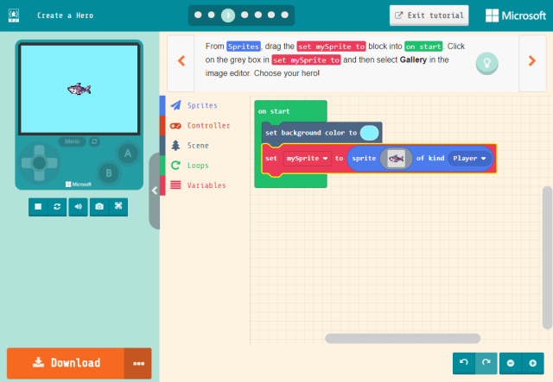553x382 pixels.
Task: Click the Microsoft logo
Action: click(x=516, y=16)
